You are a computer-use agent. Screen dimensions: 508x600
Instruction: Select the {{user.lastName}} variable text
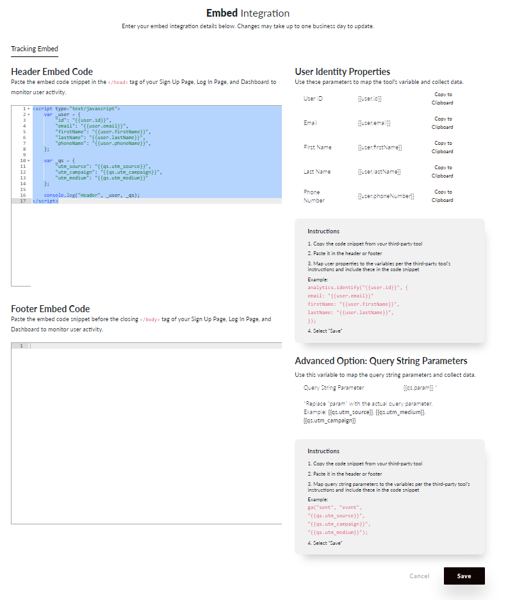[379, 172]
